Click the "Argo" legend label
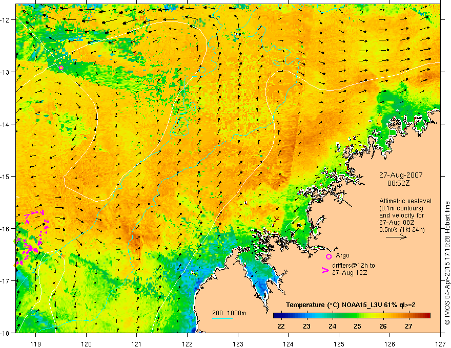This screenshot has width=451, height=348. tap(342, 255)
